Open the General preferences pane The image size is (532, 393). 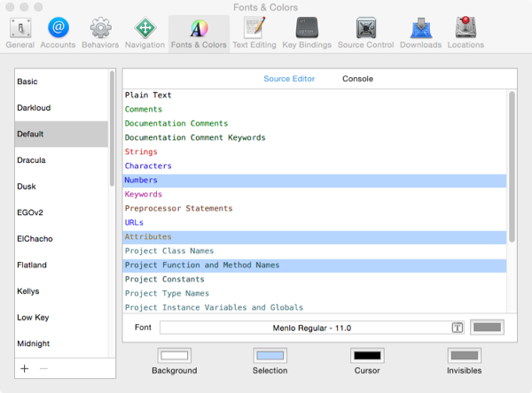tap(20, 32)
